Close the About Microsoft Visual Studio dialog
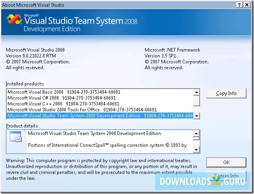This screenshot has width=254, height=194. coord(247,5)
